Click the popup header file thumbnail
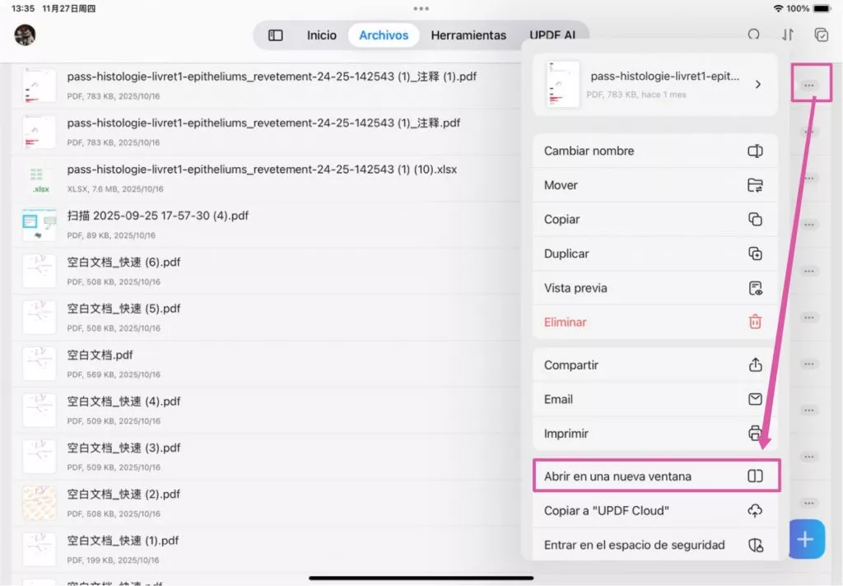 562,85
